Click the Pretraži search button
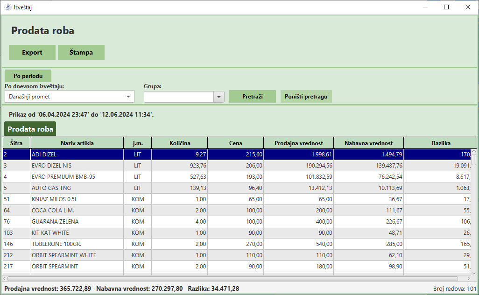This screenshot has width=479, height=295. (253, 97)
